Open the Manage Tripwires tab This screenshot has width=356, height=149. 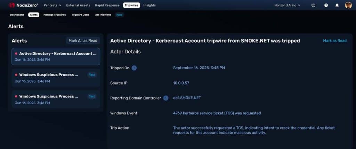(55, 15)
